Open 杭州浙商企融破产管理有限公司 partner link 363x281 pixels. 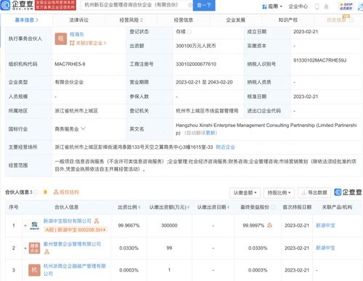coord(75,269)
